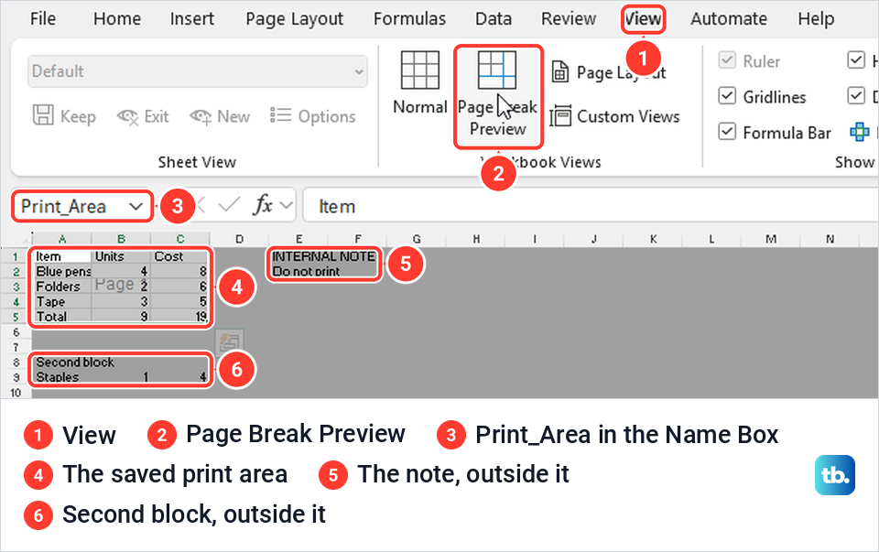
Task: Switch to the Formulas tab
Action: coord(410,18)
